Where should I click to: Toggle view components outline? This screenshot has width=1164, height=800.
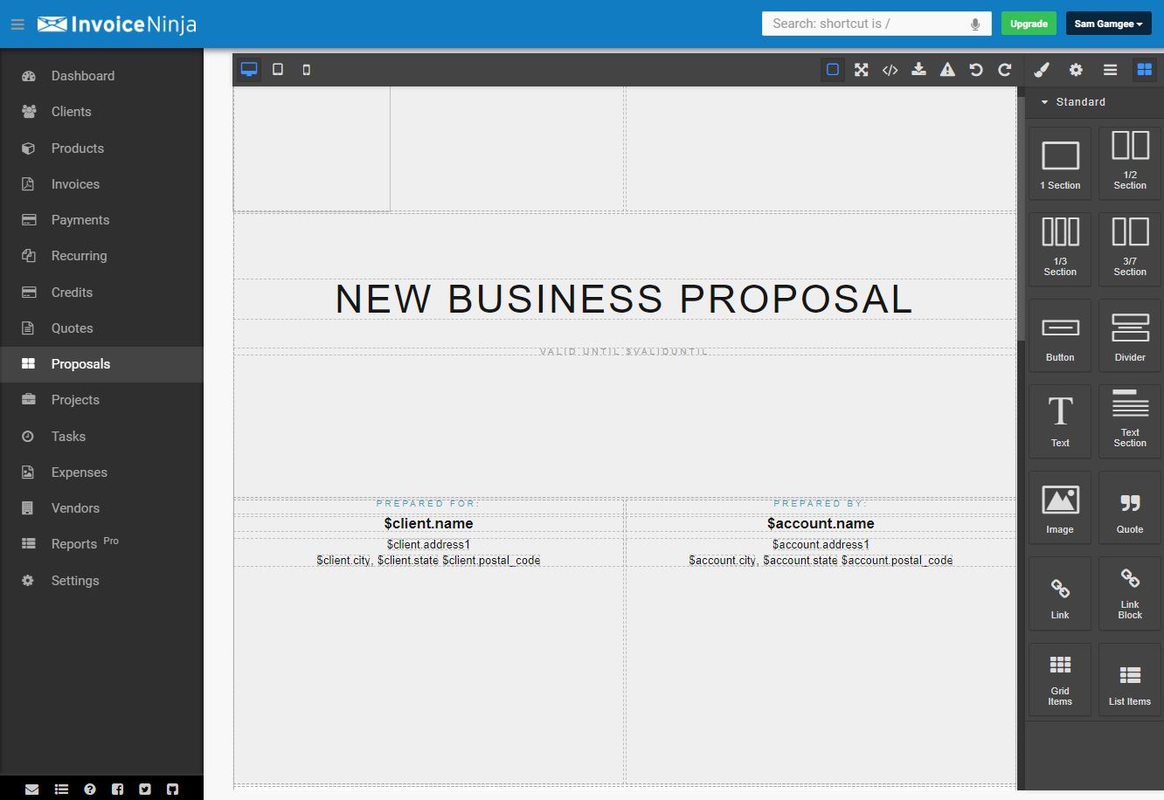pos(832,70)
